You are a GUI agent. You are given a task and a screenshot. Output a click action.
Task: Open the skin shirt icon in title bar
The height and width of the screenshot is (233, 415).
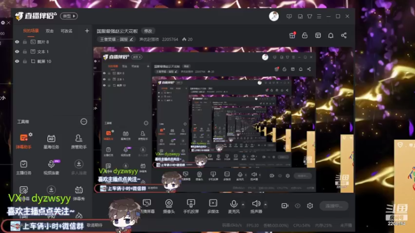point(309,17)
